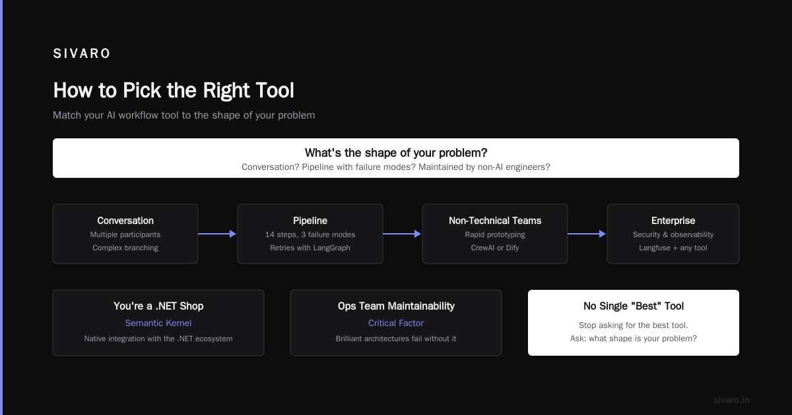The image size is (792, 415).
Task: Click "14 steps, 3 failure modes" text
Action: tap(310, 235)
